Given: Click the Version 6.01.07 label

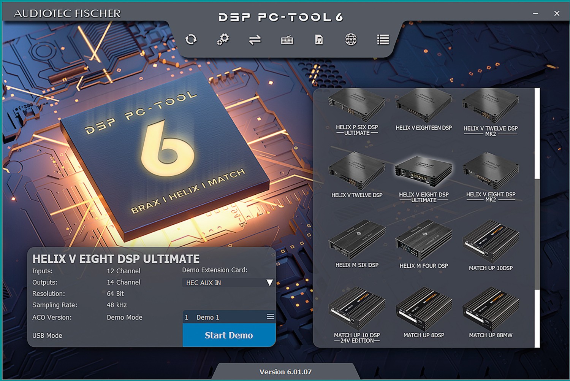Looking at the screenshot, I should pos(285,372).
